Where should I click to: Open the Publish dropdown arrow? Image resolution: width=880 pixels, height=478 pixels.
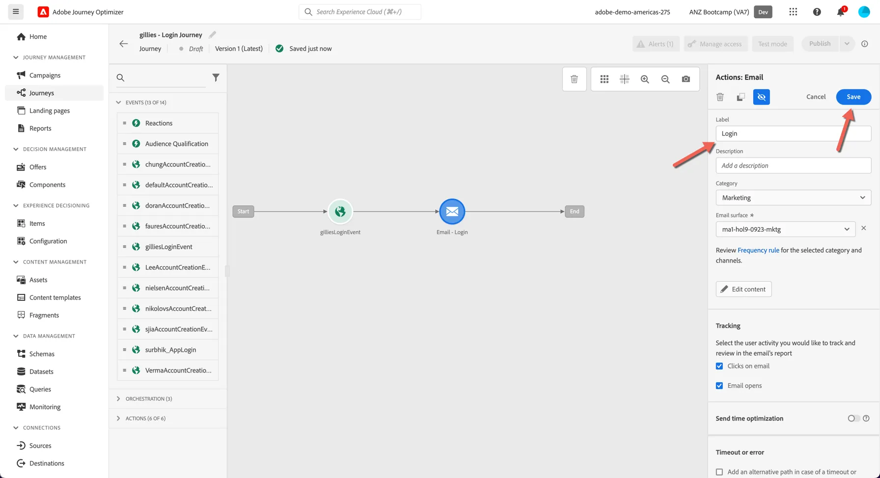[847, 44]
